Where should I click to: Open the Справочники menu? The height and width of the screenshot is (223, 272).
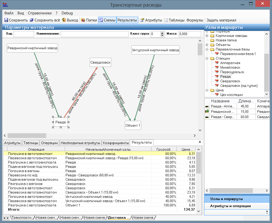(40, 13)
